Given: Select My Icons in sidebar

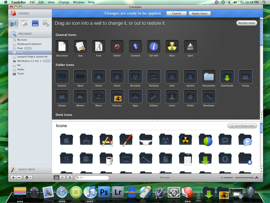Looking at the screenshot, I should [30, 40].
